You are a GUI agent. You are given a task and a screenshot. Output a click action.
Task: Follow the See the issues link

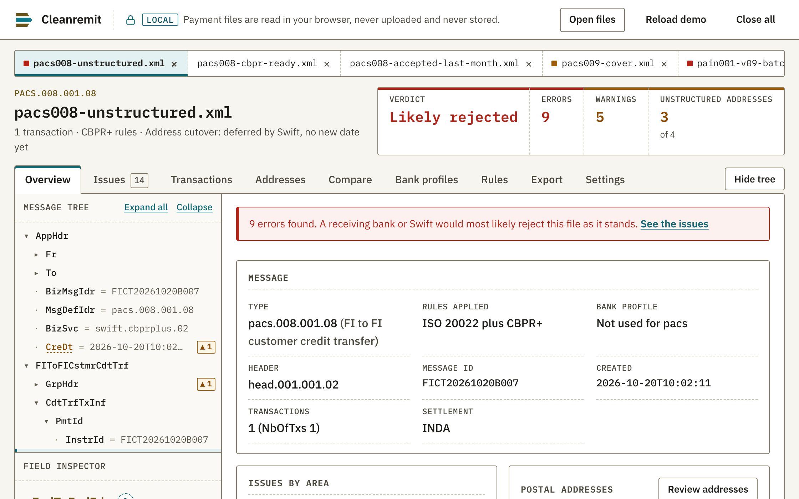point(675,224)
